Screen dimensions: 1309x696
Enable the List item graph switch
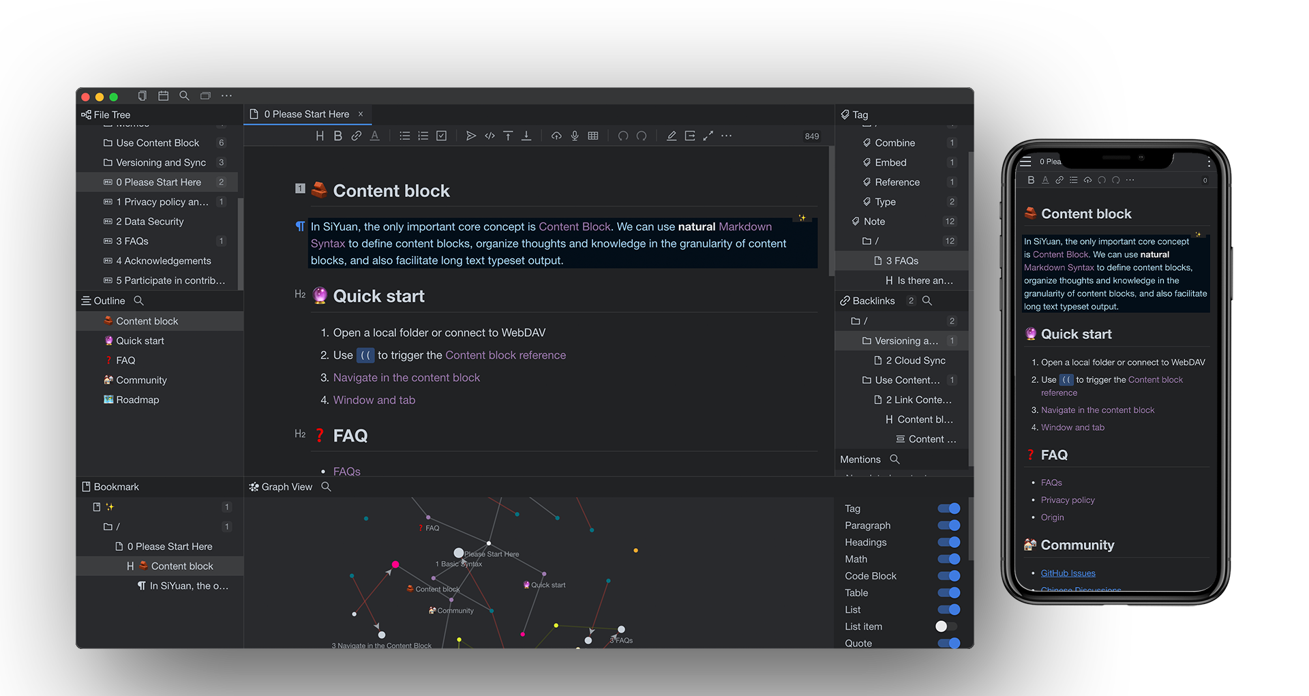tap(946, 626)
